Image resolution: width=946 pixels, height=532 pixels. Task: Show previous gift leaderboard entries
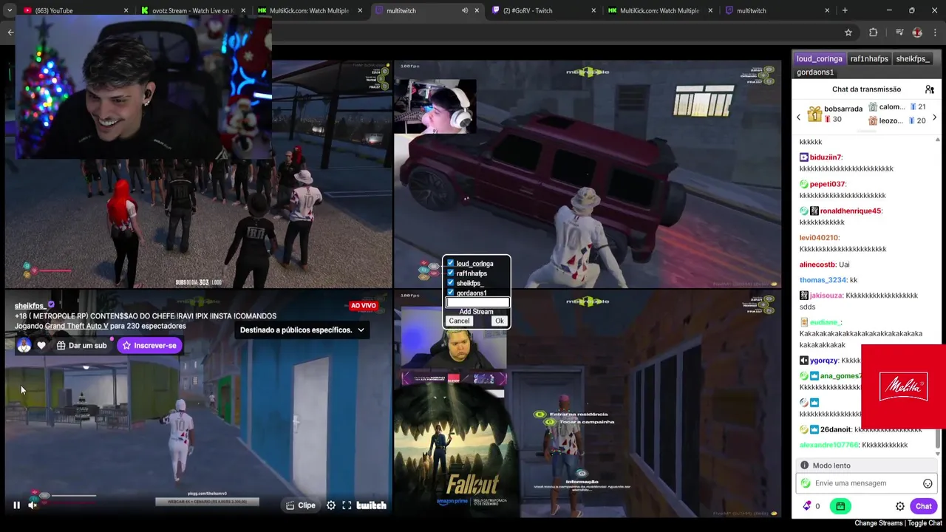tap(798, 117)
